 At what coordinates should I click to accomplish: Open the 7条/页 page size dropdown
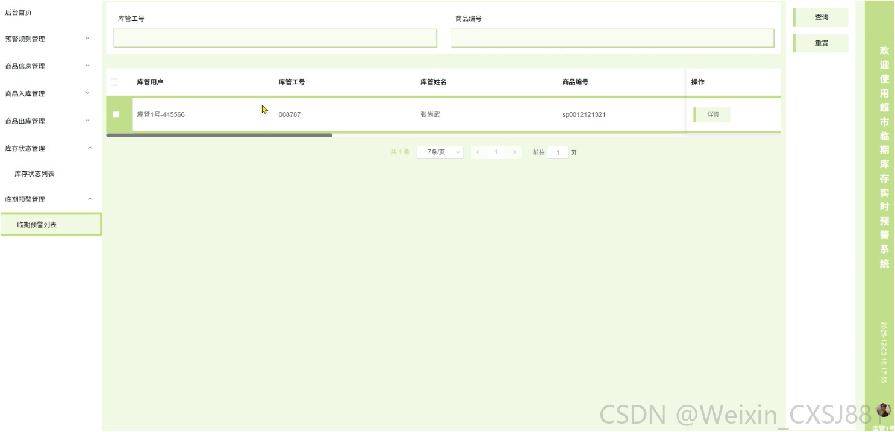[x=440, y=152]
